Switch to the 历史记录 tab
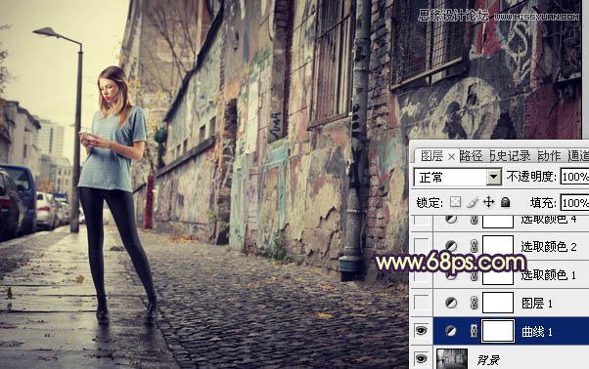Screen dimensions: 589x369 coord(511,156)
